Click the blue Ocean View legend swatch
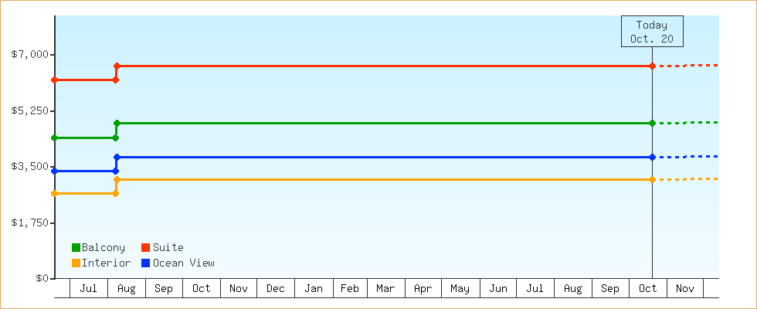 pyautogui.click(x=145, y=263)
